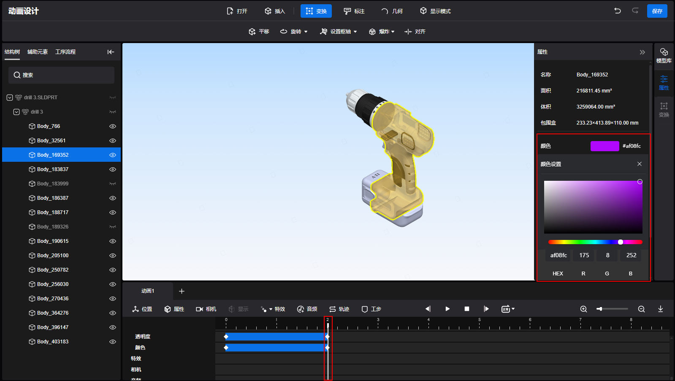Screen dimensions: 675x381
Task: Zoom out the timeline
Action: click(x=641, y=309)
